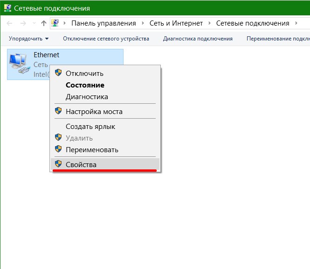
Task: Open the Упорядочить dropdown menu
Action: pos(28,39)
